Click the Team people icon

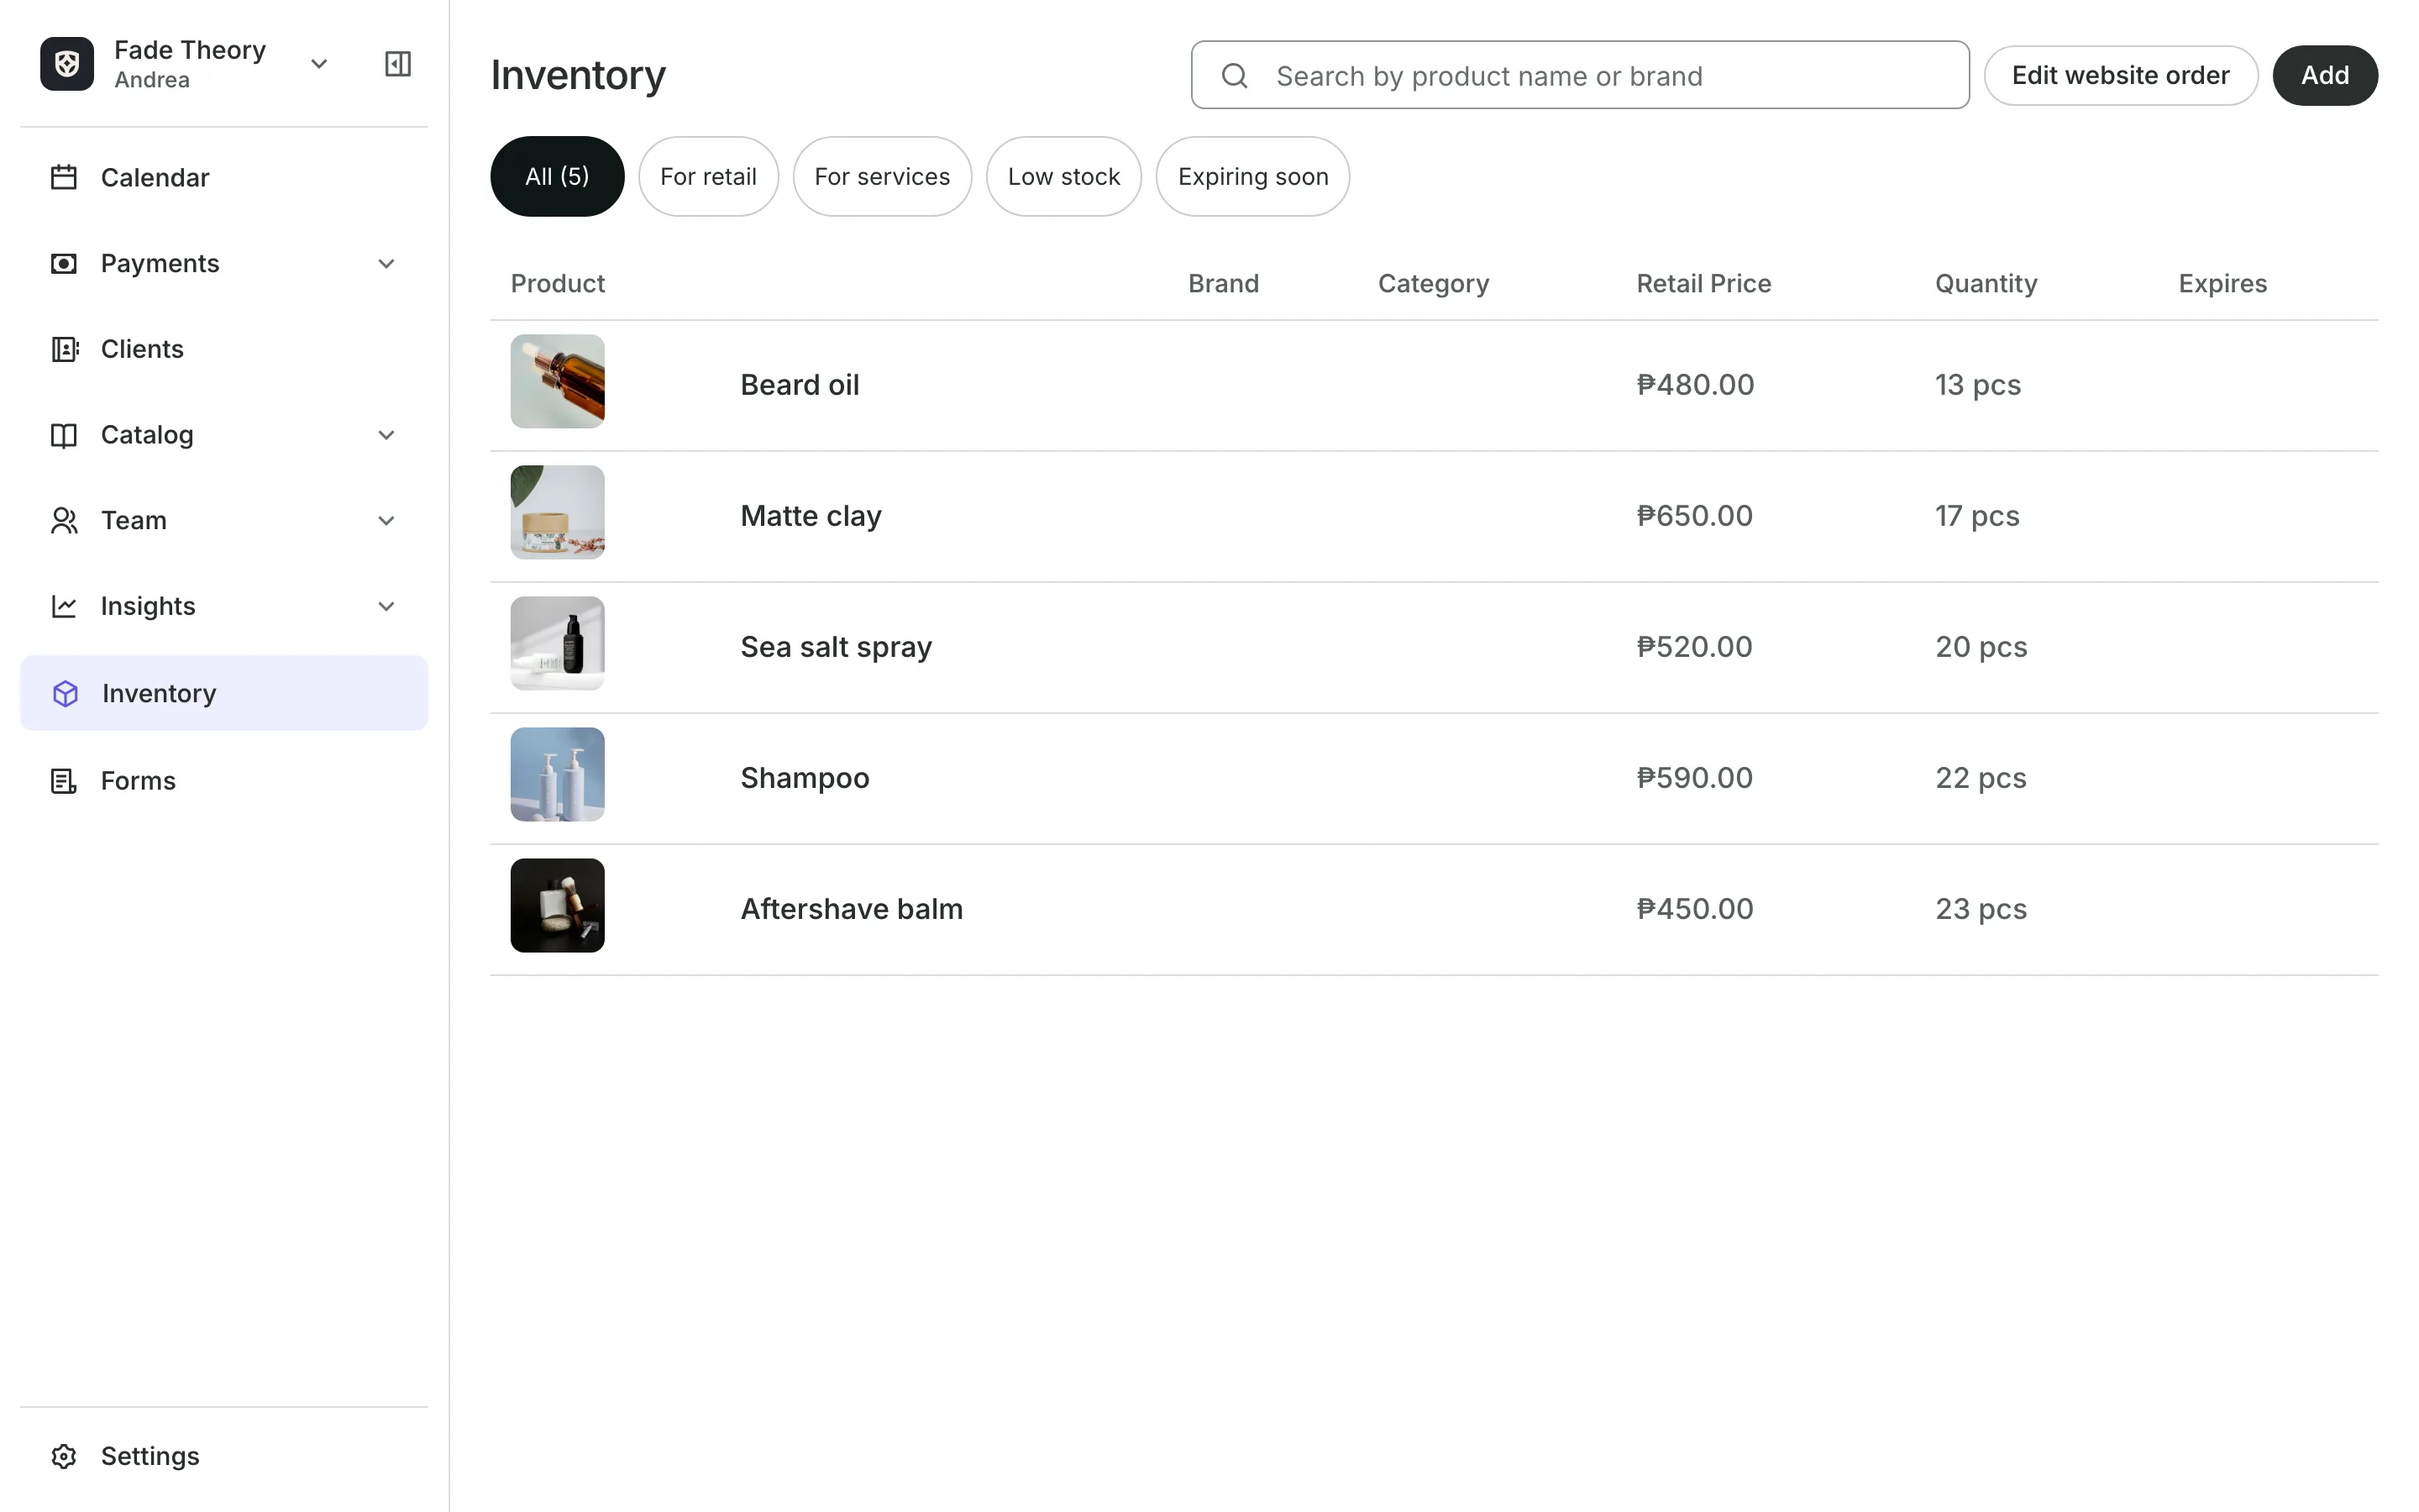(64, 520)
